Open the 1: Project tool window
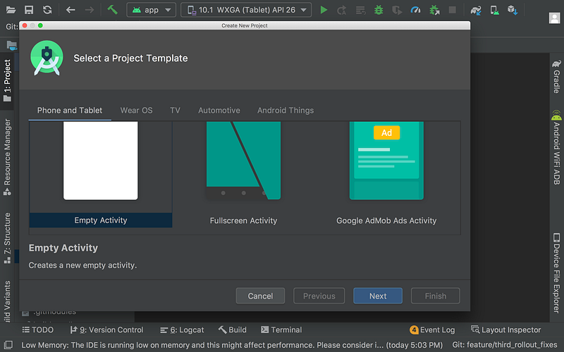This screenshot has width=564, height=352. point(7,81)
